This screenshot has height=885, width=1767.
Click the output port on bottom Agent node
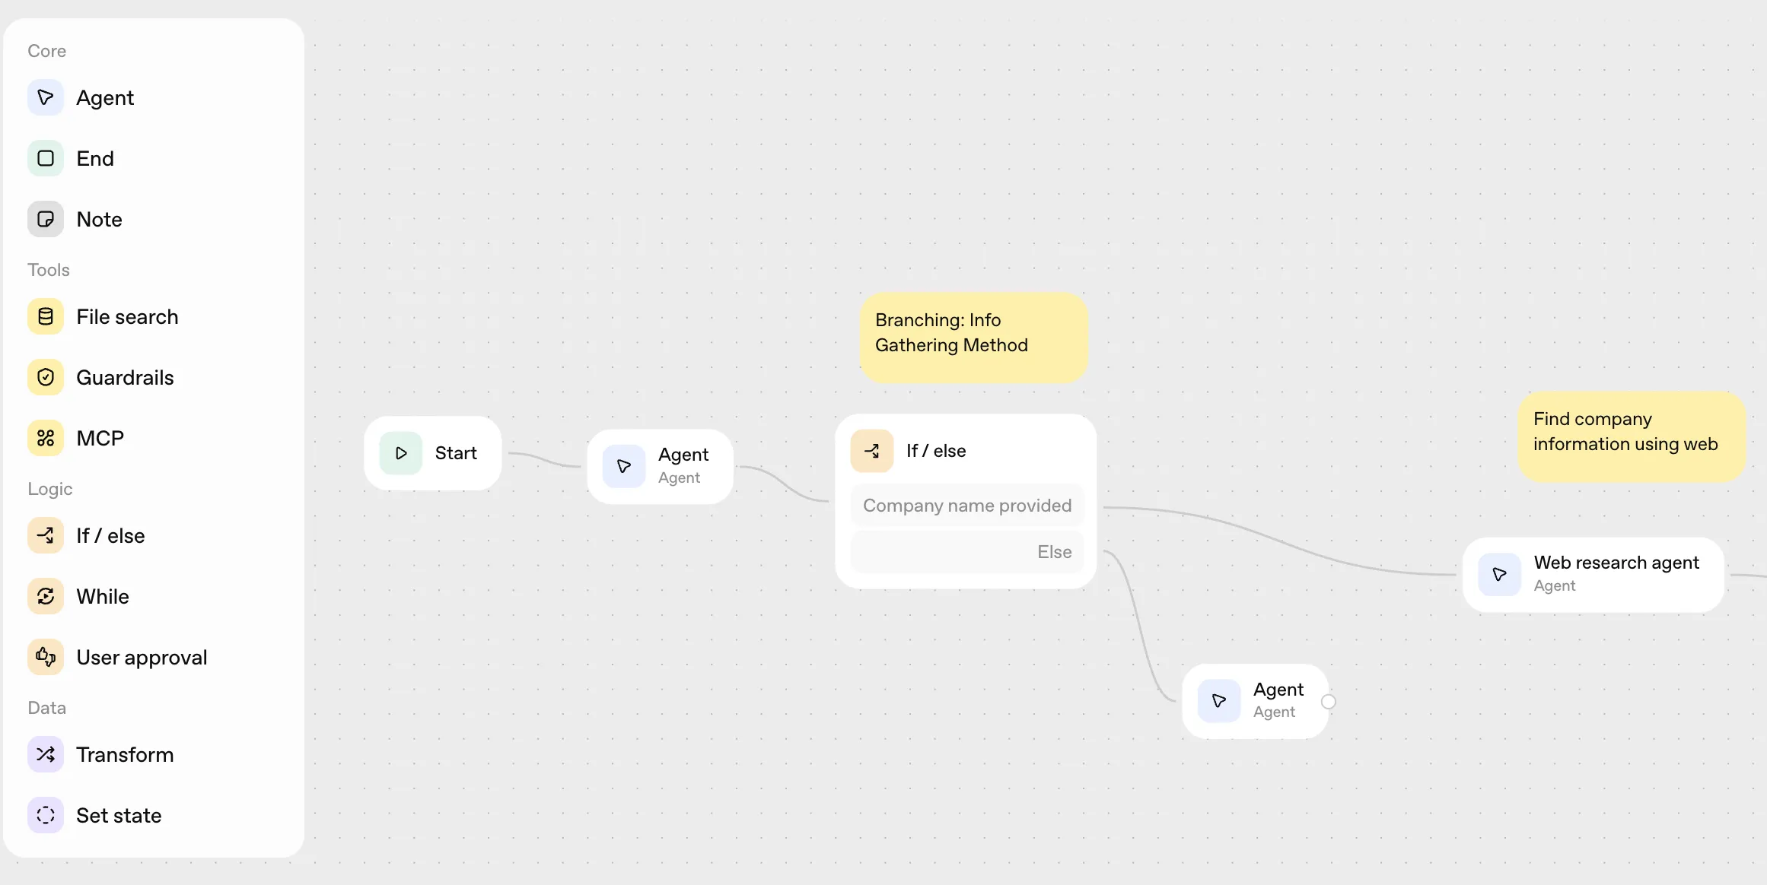[x=1329, y=702]
